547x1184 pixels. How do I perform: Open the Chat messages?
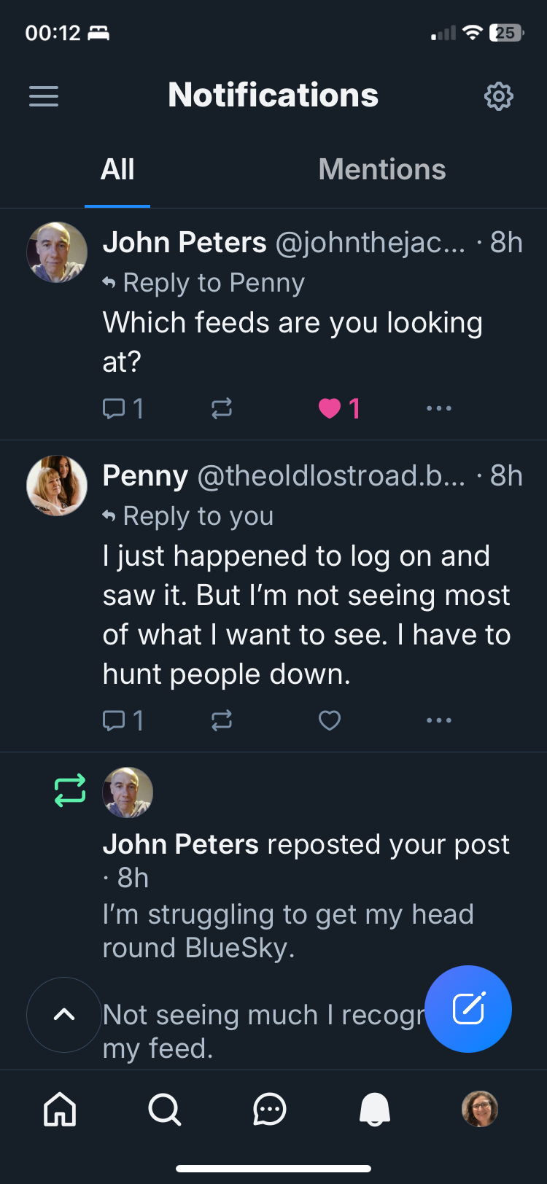point(270,1110)
